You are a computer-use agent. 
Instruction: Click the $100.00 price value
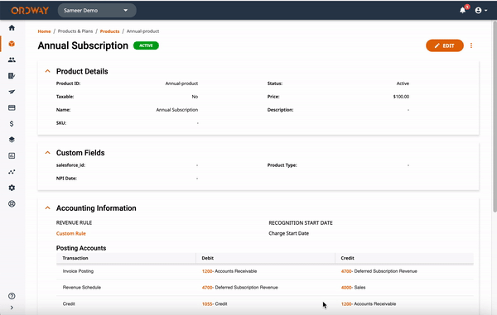(401, 97)
